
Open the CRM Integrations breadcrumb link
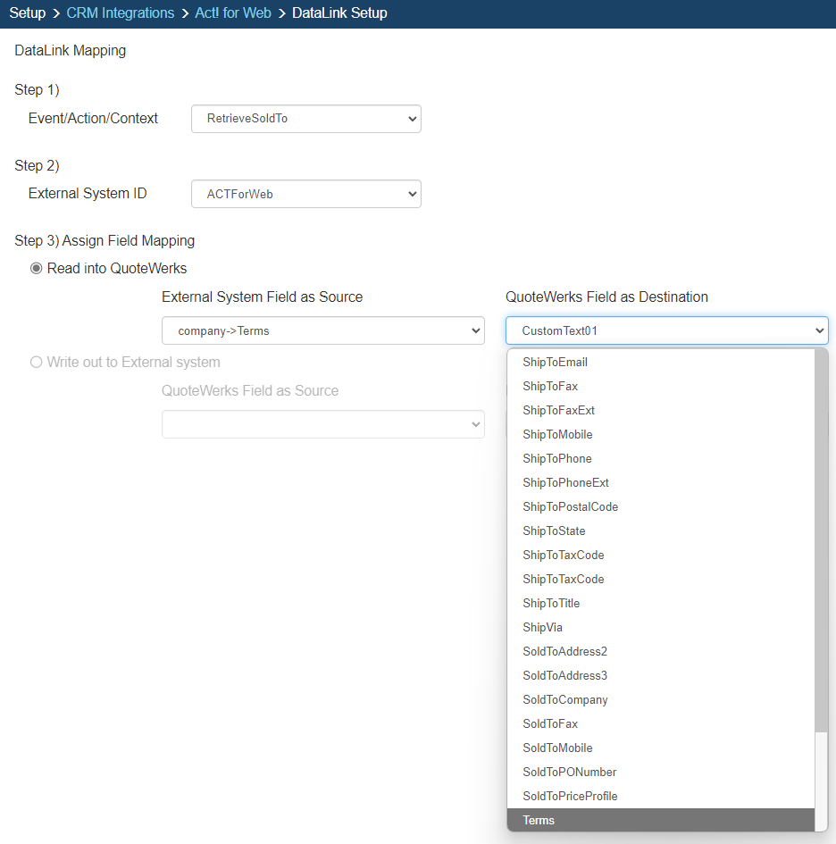(121, 13)
